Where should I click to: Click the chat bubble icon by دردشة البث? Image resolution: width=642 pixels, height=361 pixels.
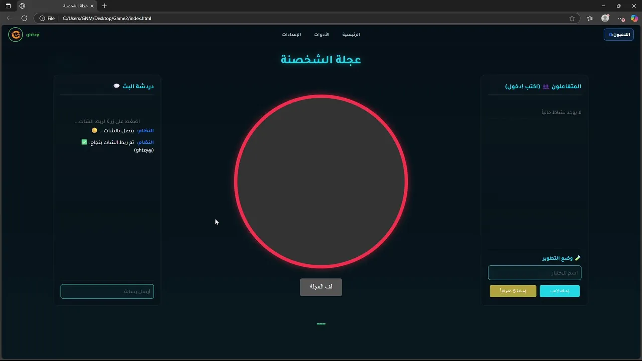click(x=117, y=86)
